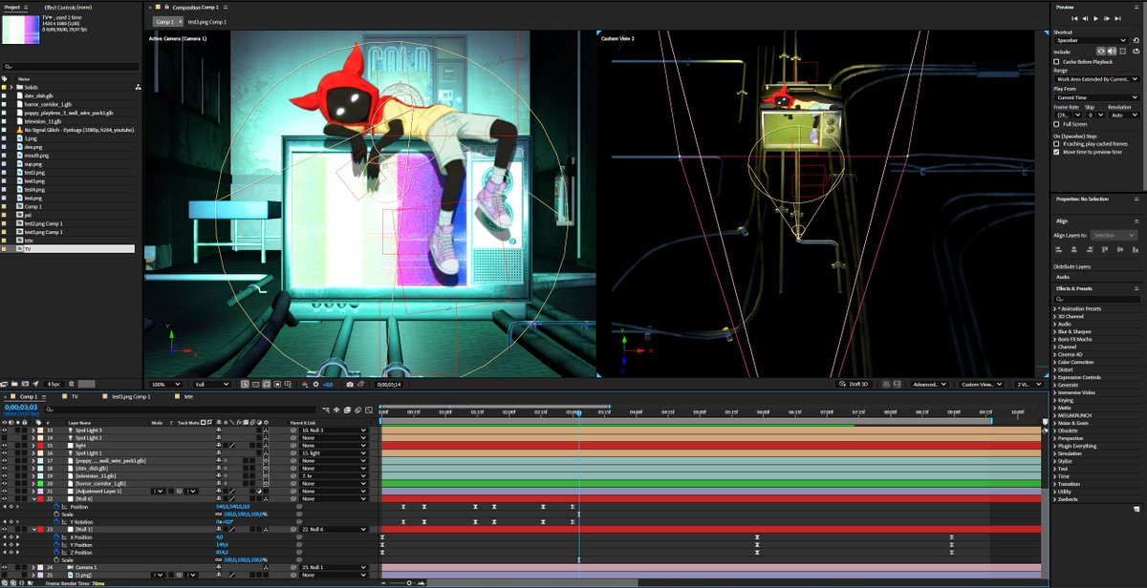This screenshot has height=588, width=1147.
Task: Click the current time indicator on timeline ruler
Action: (x=578, y=412)
